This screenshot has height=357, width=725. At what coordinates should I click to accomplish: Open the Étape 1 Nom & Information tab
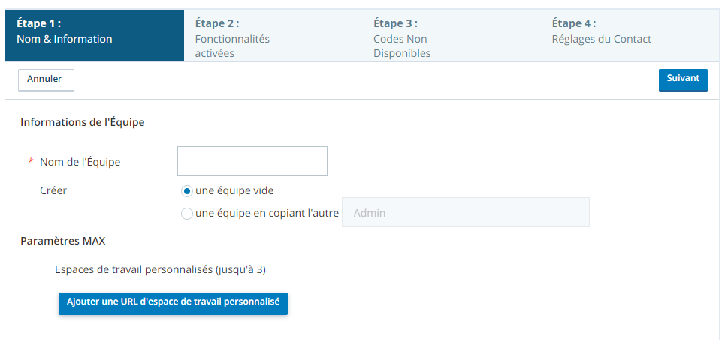click(95, 35)
